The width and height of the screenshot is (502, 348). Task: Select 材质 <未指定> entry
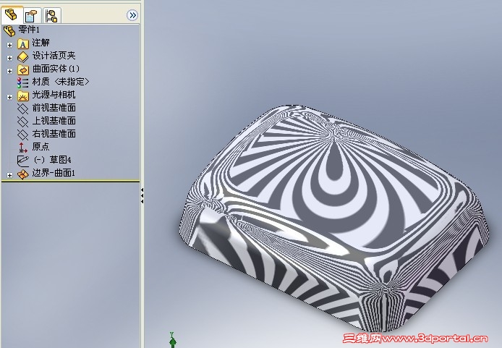[61, 82]
